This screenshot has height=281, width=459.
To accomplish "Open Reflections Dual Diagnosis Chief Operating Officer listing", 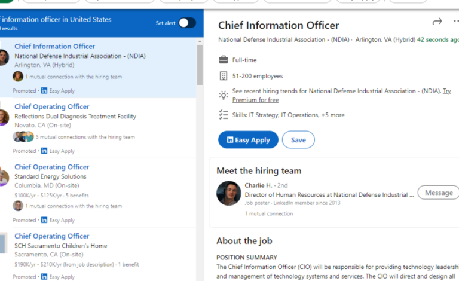I will click(x=52, y=106).
